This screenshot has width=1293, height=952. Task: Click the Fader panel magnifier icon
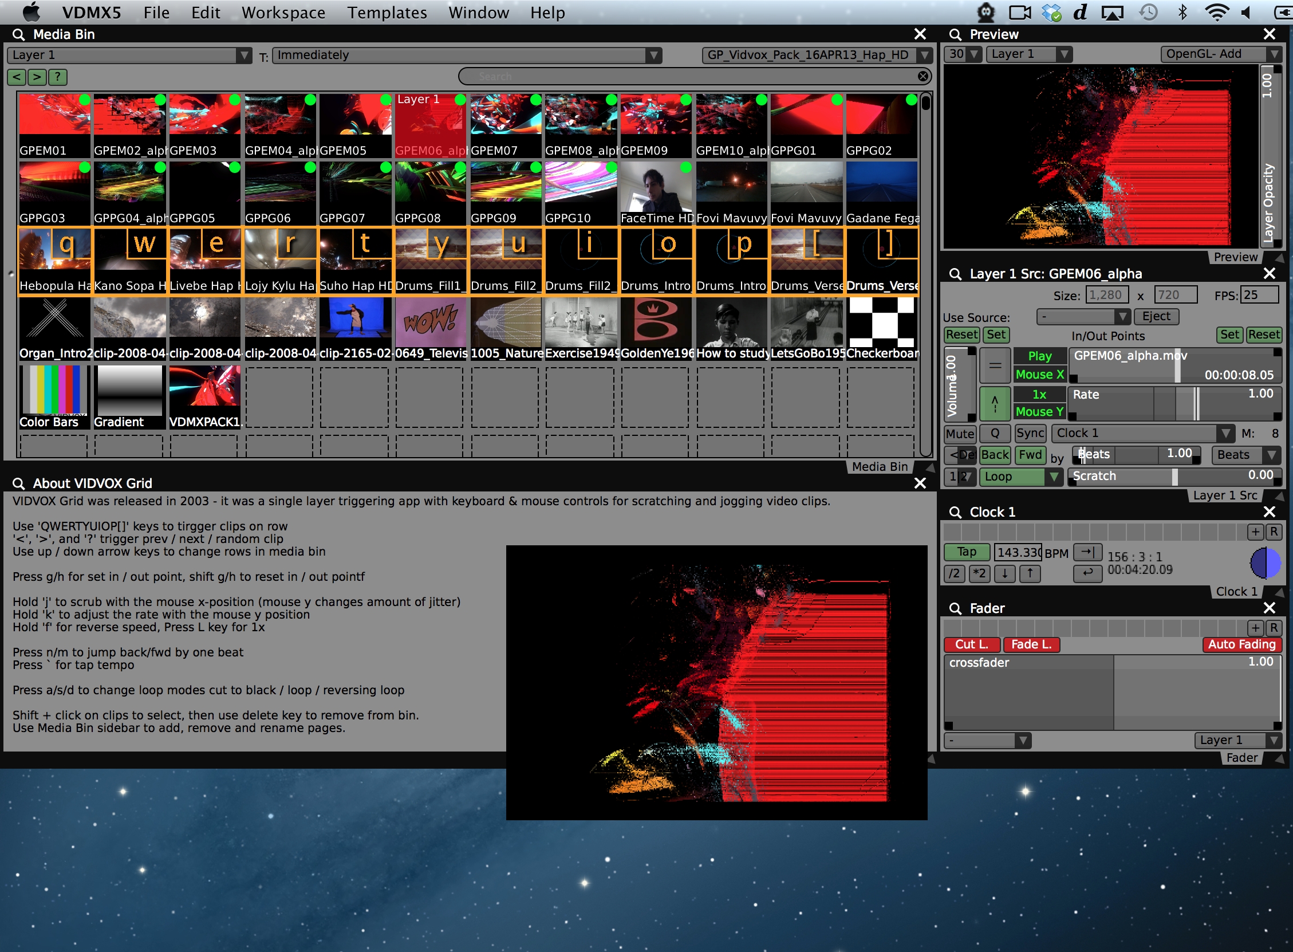955,608
